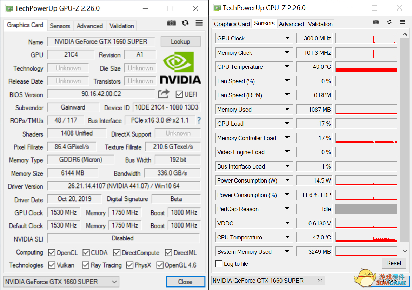The image size is (412, 290).
Task: Click the Memory Used value 1087 MB
Action: 314,110
